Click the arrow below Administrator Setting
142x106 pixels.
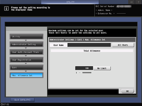tap(26, 48)
